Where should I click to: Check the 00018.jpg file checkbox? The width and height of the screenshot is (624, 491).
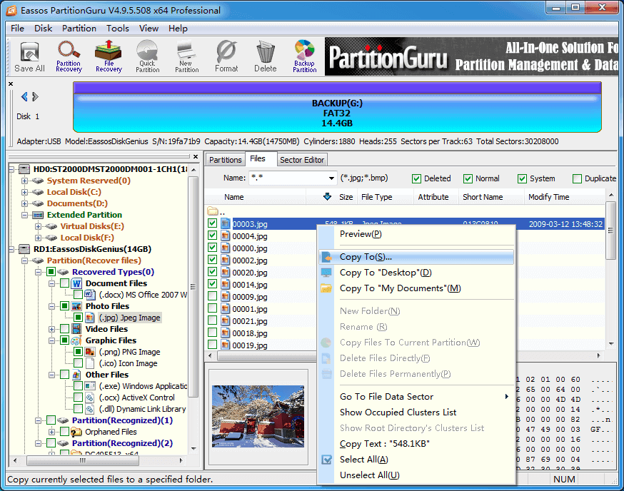(x=213, y=333)
